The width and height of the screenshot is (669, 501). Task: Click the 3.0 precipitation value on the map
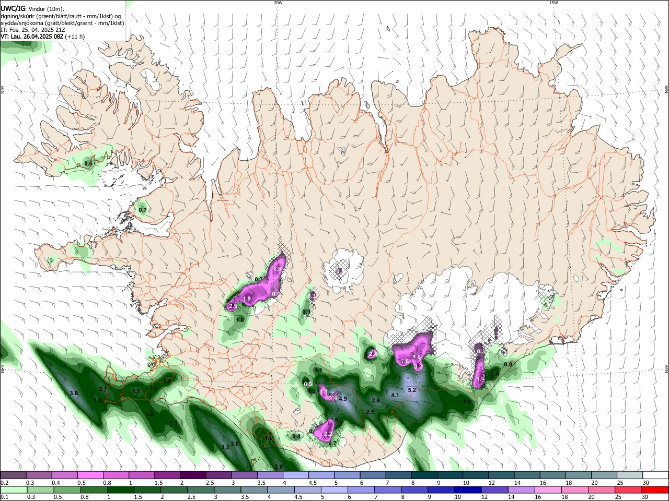pos(235,444)
